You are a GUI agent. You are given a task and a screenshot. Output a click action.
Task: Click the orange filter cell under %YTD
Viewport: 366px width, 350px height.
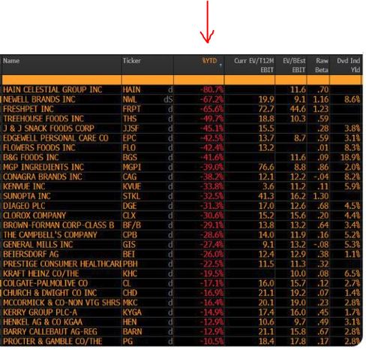[x=199, y=80]
